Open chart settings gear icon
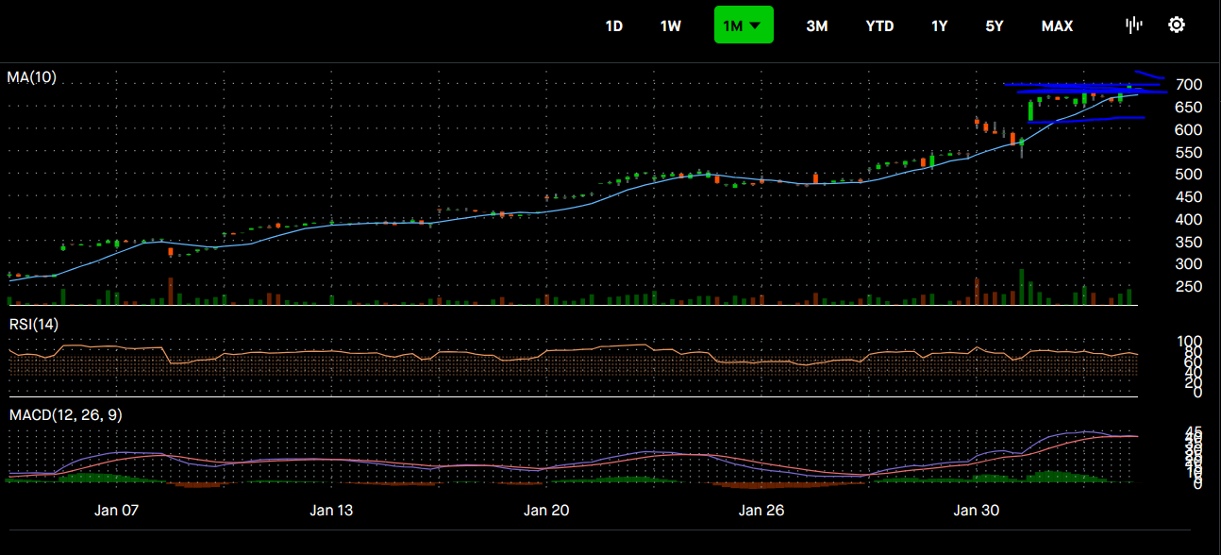This screenshot has width=1221, height=555. [1177, 25]
